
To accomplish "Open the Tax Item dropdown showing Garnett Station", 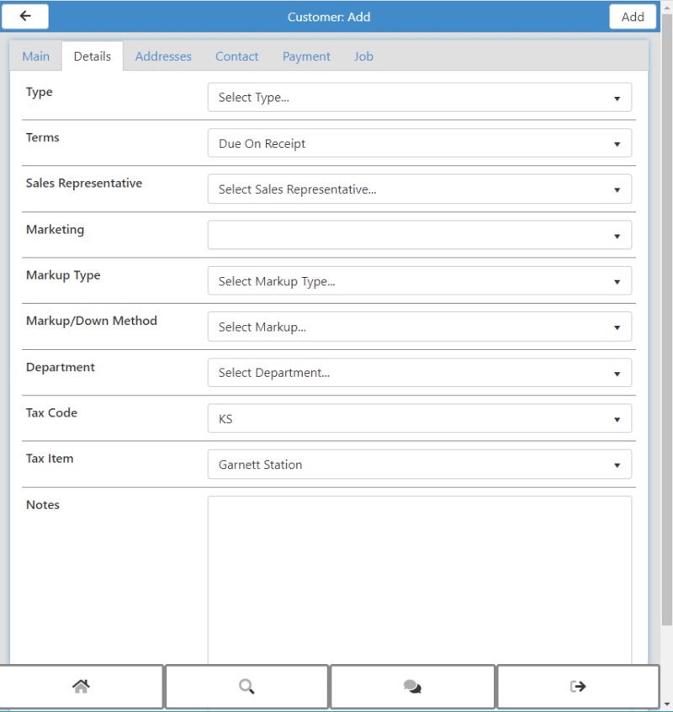I will pos(420,464).
